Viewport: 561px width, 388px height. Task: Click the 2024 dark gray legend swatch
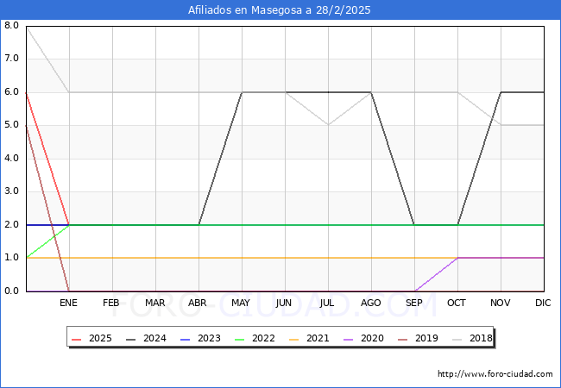pyautogui.click(x=131, y=339)
